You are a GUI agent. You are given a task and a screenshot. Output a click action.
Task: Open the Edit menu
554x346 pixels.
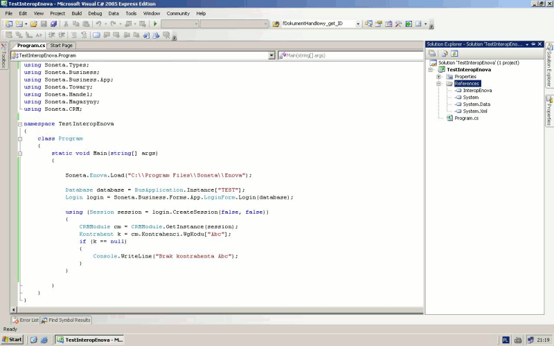23,13
